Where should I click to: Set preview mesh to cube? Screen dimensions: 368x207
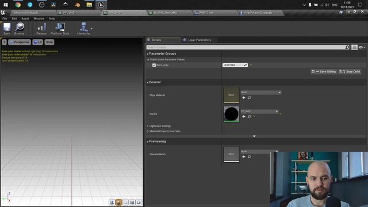[x=132, y=202]
